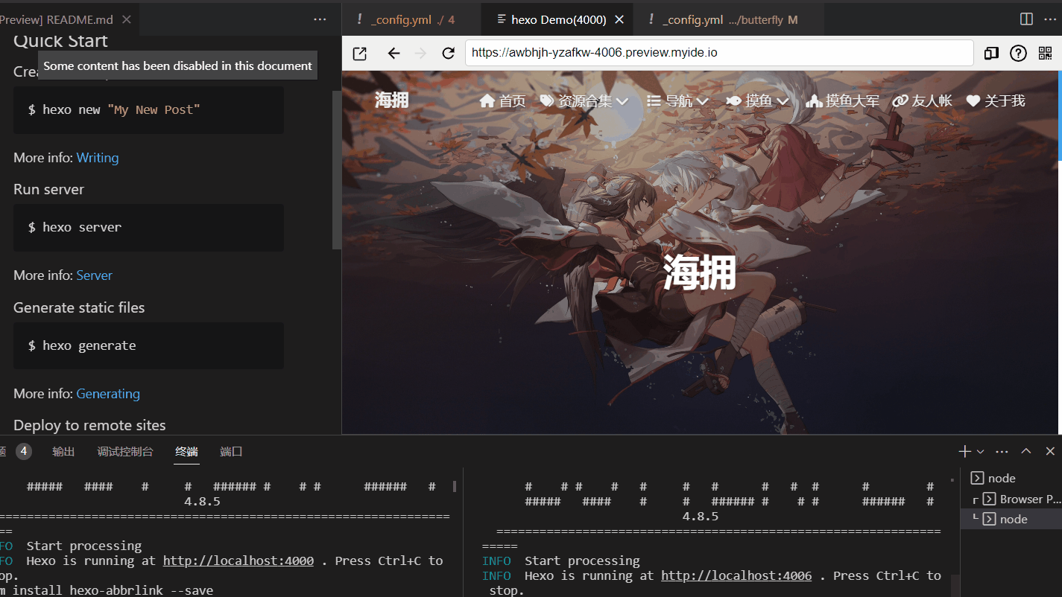The height and width of the screenshot is (597, 1062).
Task: Click the list icon beside 导航
Action: (x=654, y=100)
